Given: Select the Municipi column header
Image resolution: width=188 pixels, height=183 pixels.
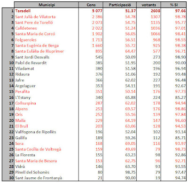Looking at the screenshot, I should coord(47,5).
